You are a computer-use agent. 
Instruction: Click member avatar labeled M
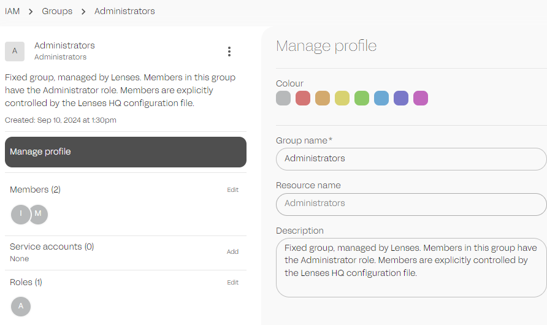[x=39, y=215]
